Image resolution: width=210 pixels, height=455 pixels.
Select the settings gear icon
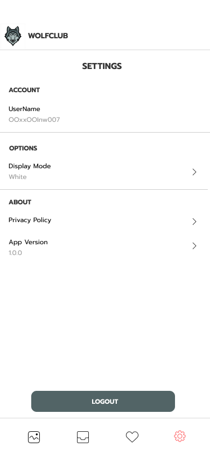coord(180,436)
